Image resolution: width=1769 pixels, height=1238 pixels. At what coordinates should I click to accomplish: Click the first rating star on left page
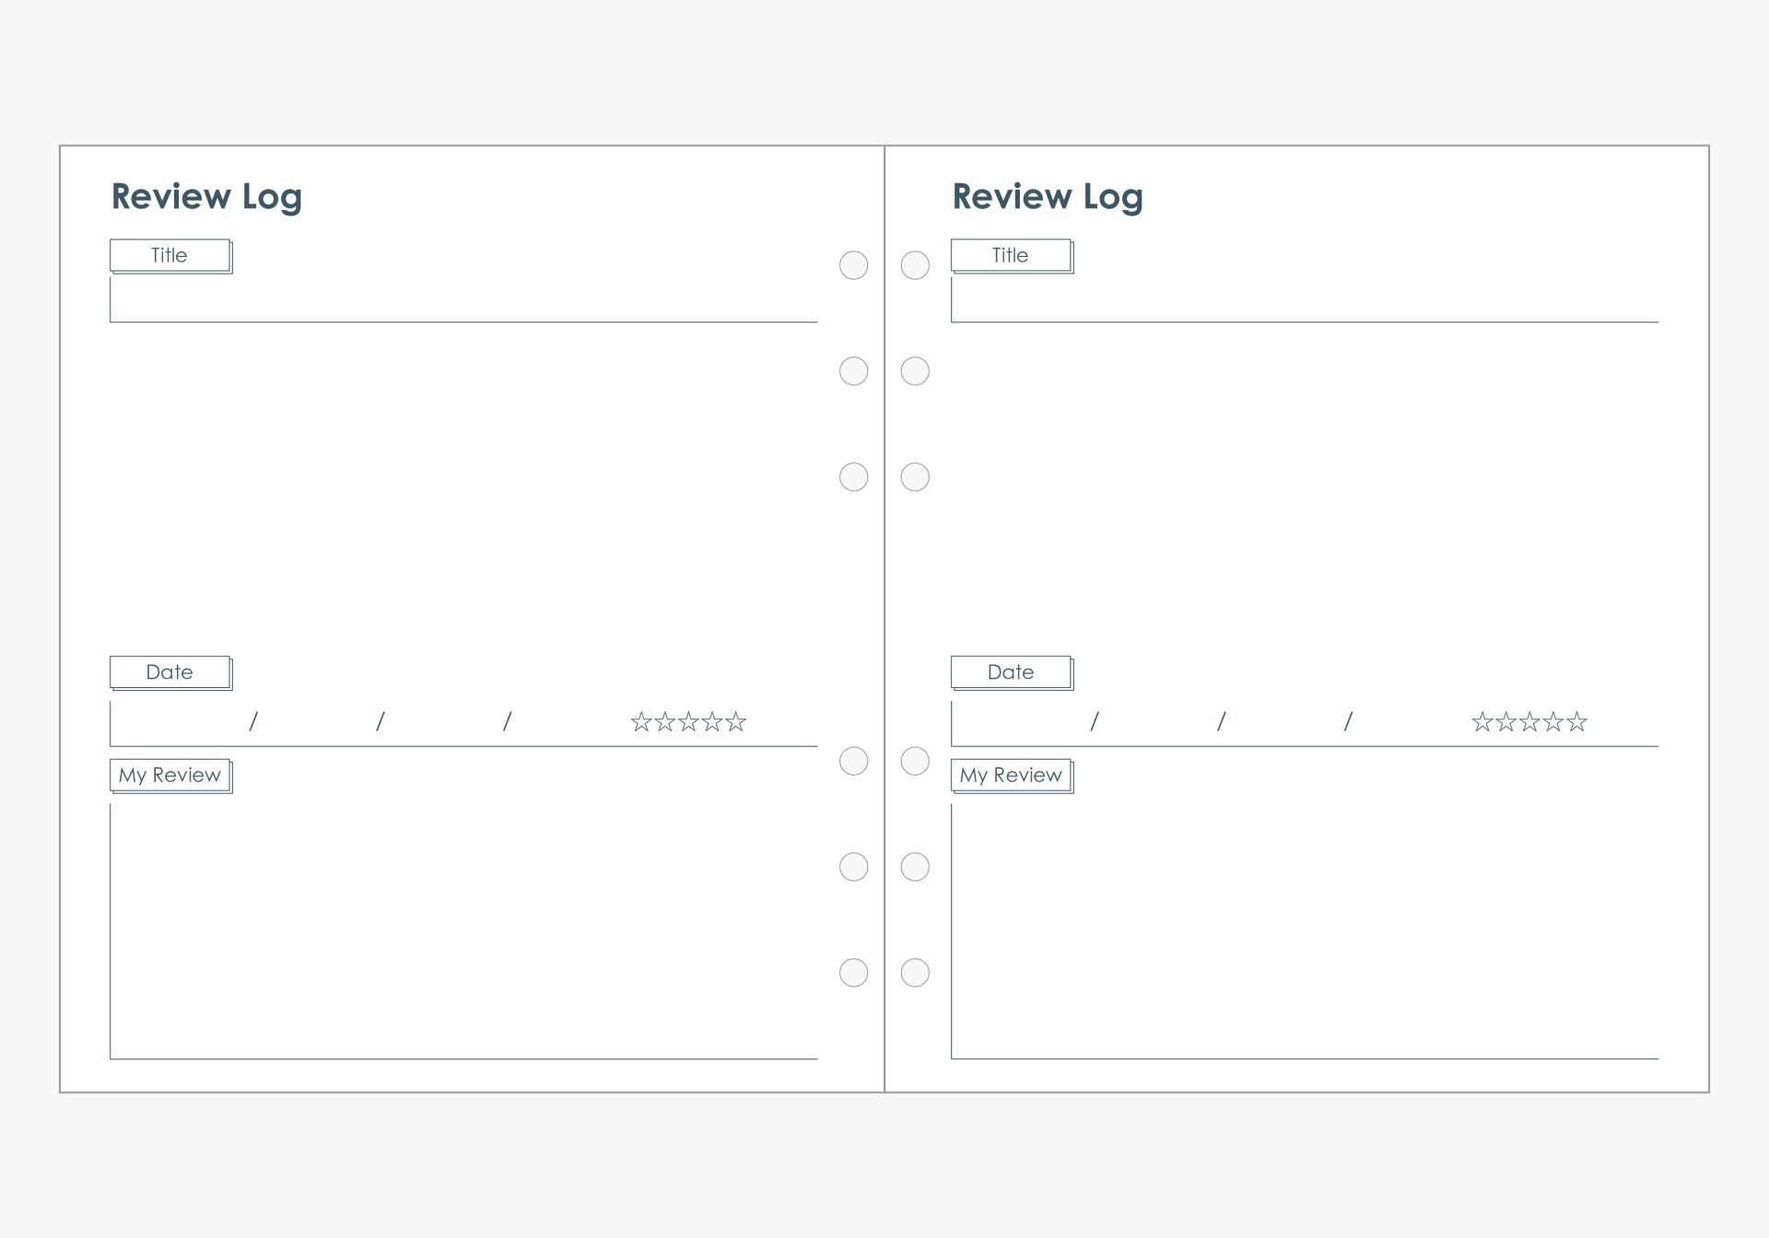[641, 721]
